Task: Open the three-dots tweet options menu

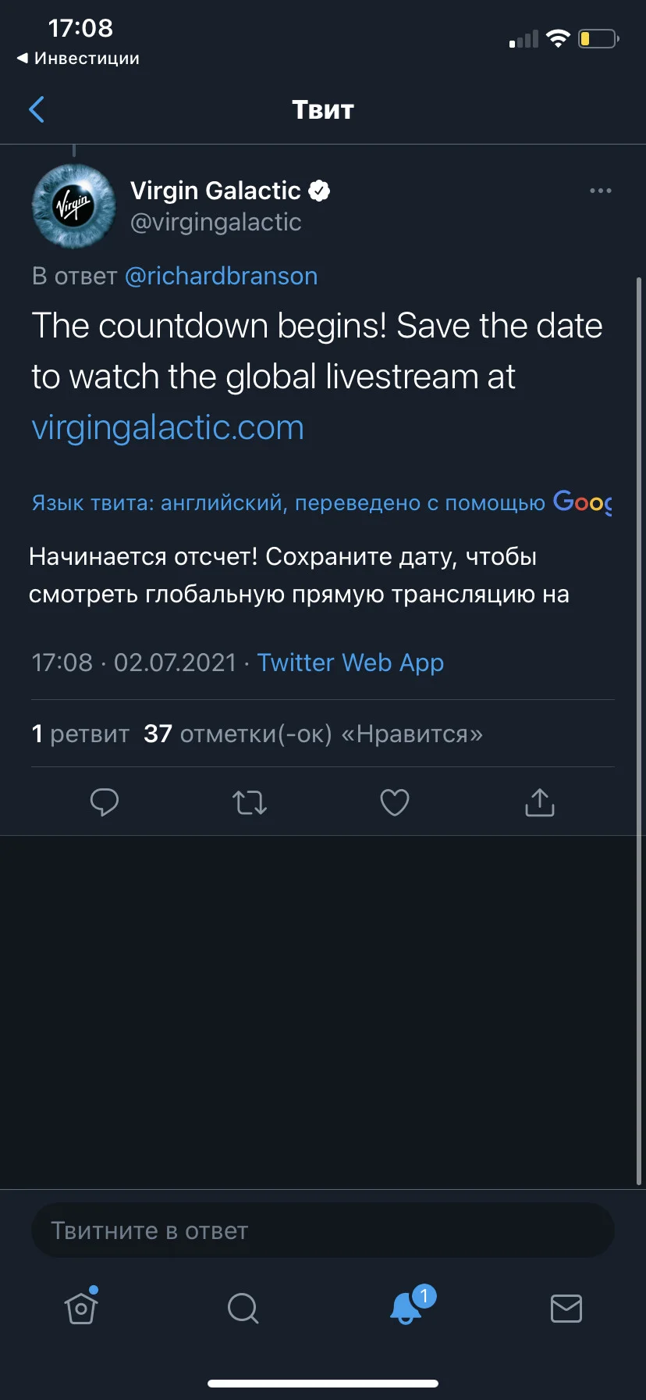Action: pyautogui.click(x=600, y=191)
